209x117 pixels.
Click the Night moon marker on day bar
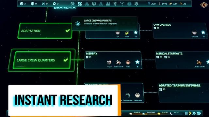point(171,113)
